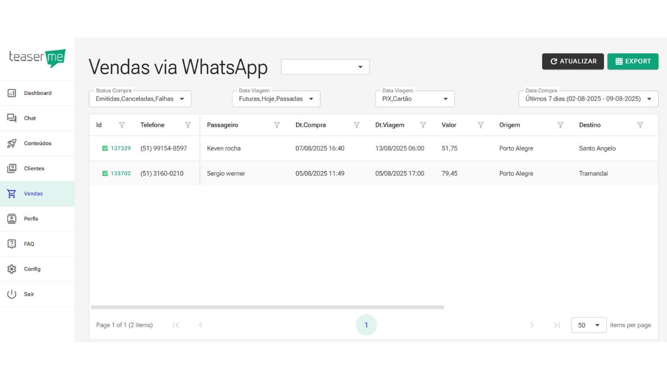The width and height of the screenshot is (667, 375).
Task: Click travel date 05/08/2025 17:00
Action: (400, 173)
